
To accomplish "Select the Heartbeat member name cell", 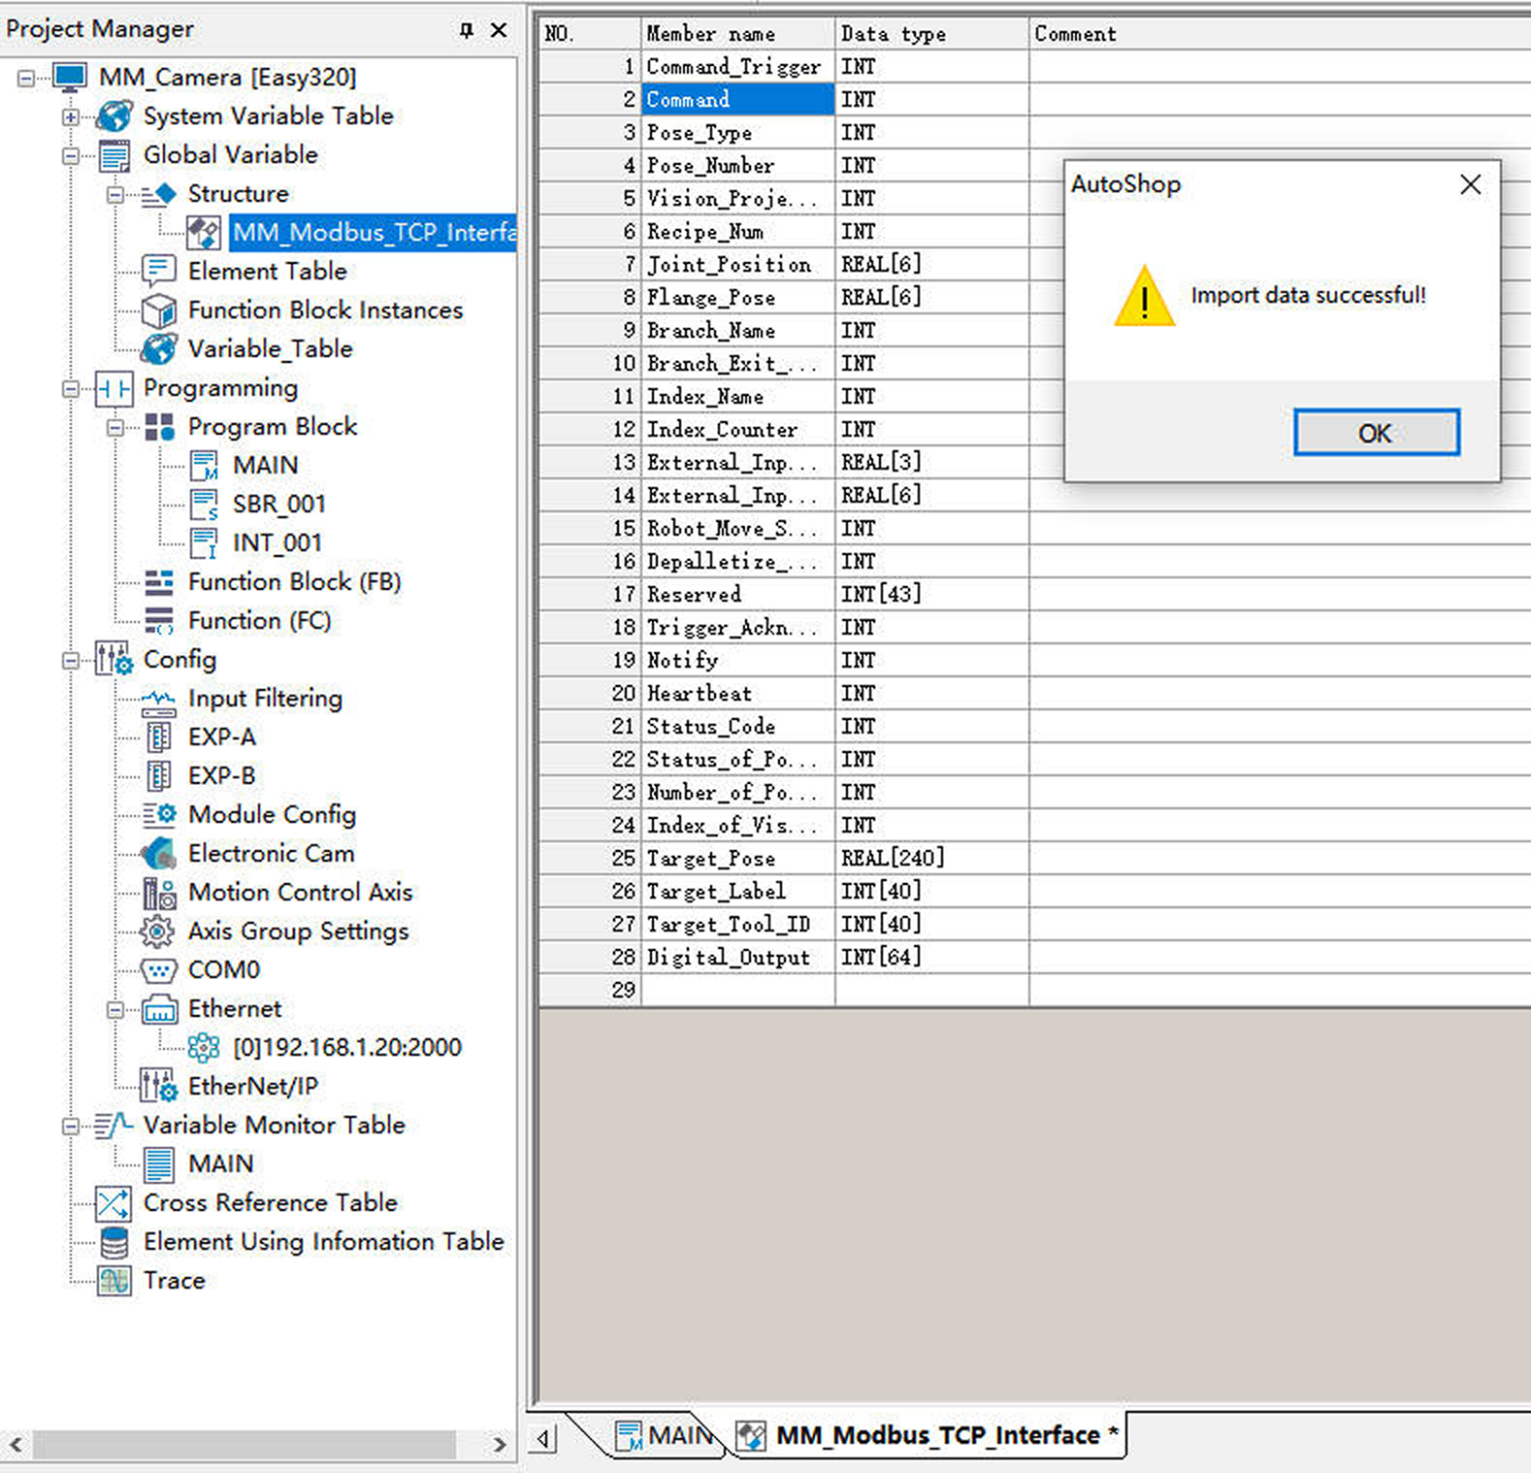I will point(737,694).
